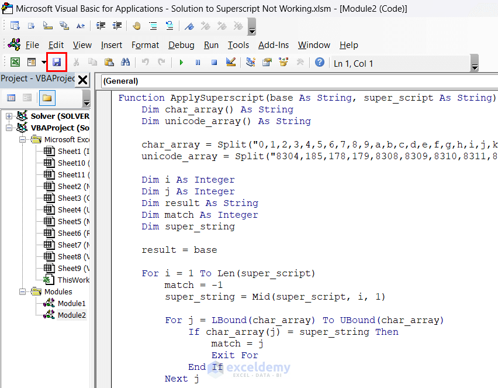
Task: Open the Tools menu
Action: [x=238, y=45]
